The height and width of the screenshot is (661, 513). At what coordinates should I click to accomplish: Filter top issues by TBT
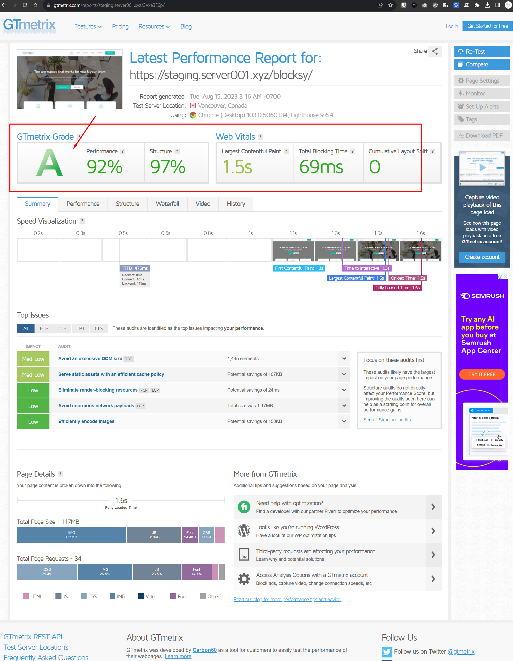(x=81, y=329)
